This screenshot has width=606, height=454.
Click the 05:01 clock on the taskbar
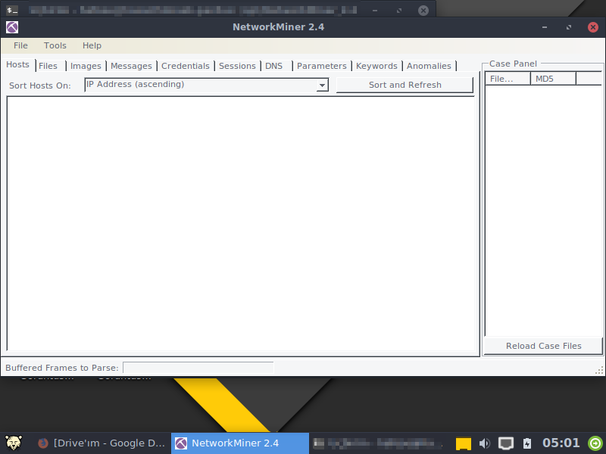pyautogui.click(x=561, y=443)
